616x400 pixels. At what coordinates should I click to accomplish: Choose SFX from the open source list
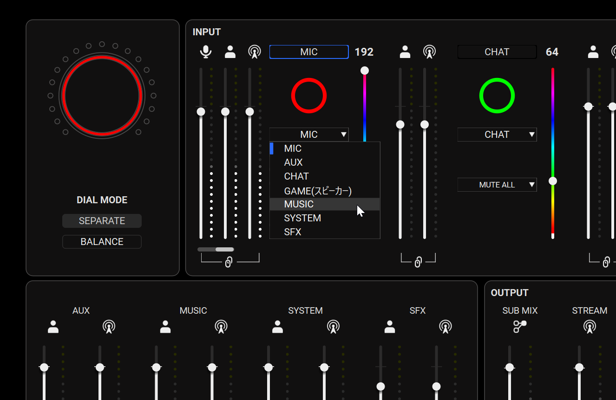pyautogui.click(x=325, y=232)
